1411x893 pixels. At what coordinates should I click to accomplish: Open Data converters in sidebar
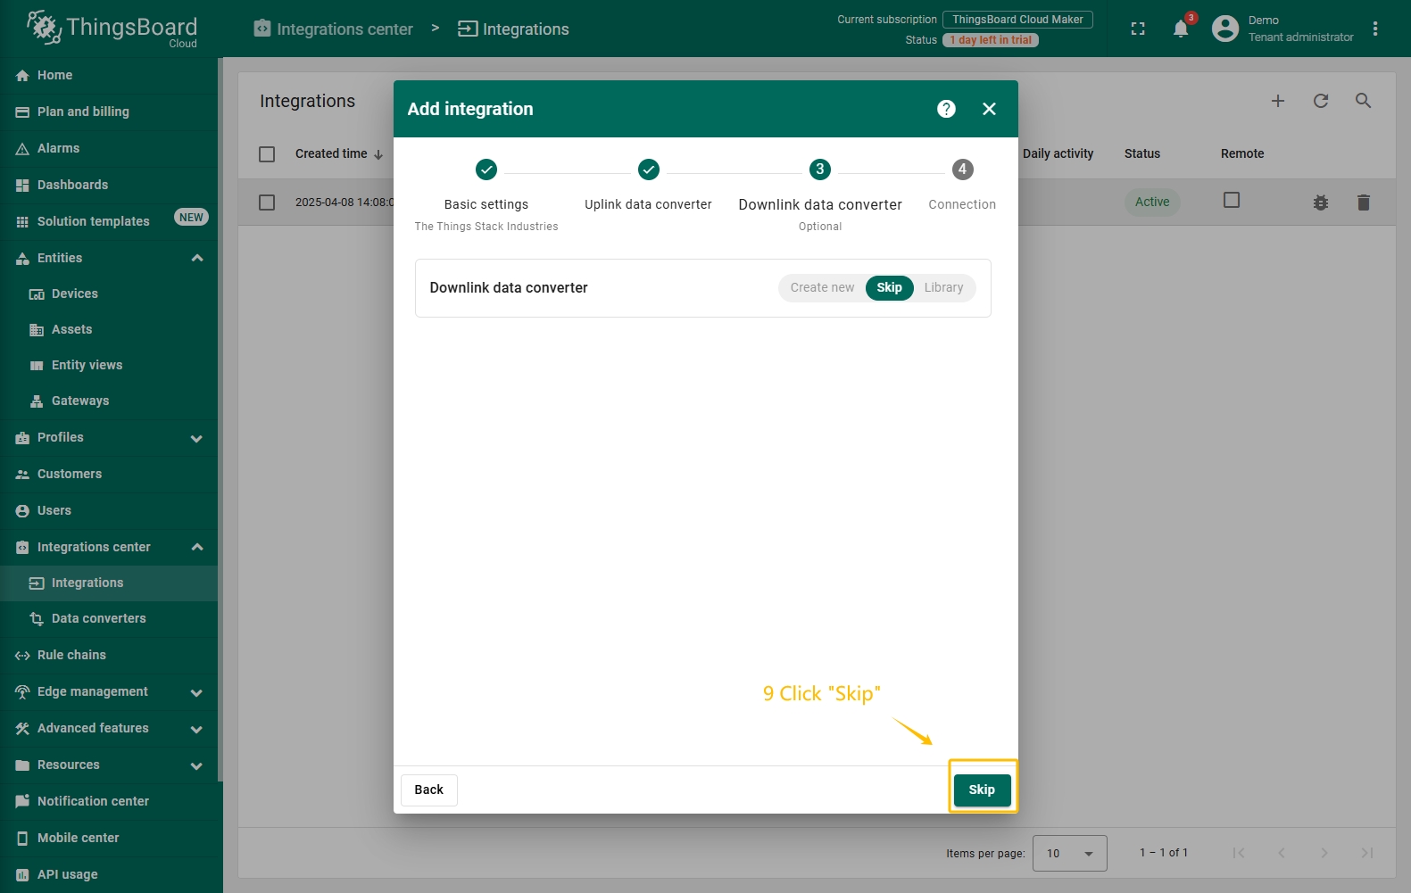click(98, 618)
